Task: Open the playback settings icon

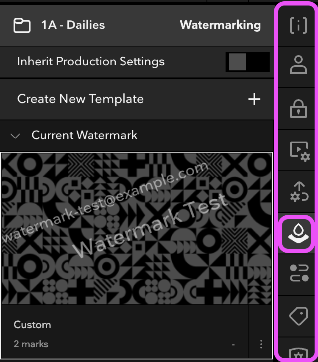Action: [x=298, y=150]
